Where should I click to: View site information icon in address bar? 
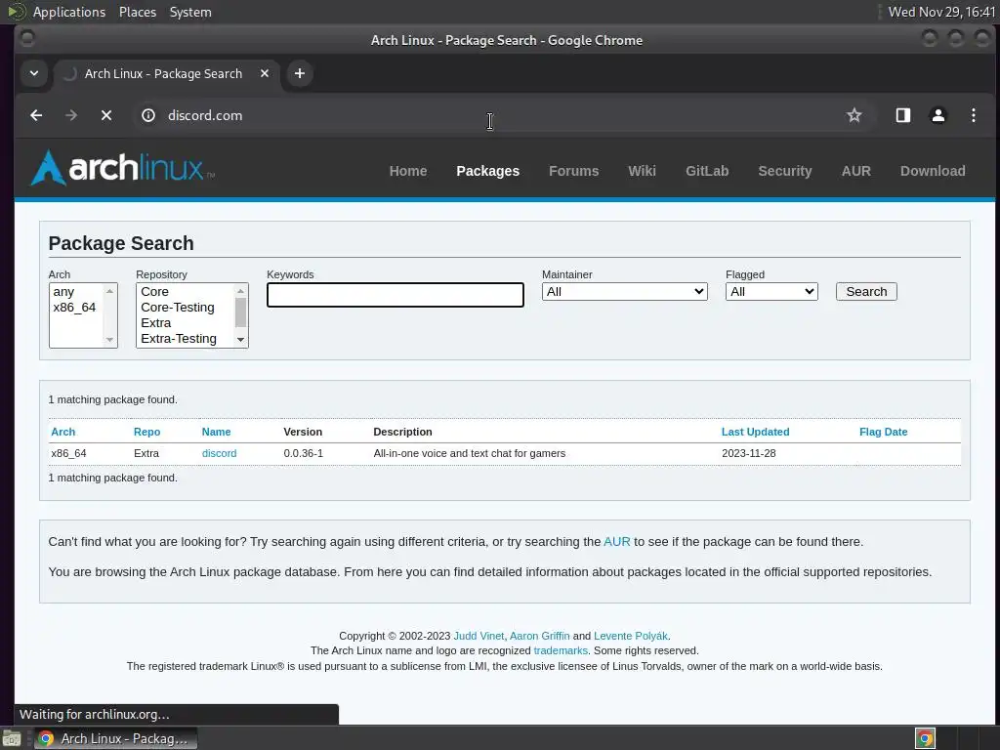coord(148,115)
